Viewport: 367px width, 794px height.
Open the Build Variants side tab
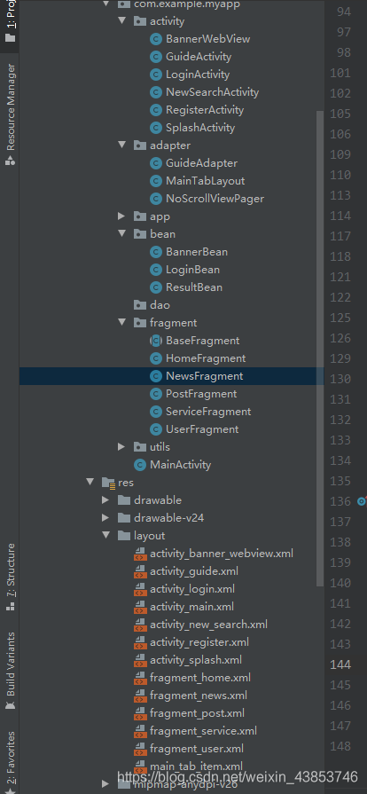(10, 671)
